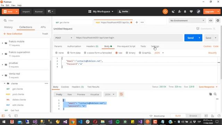The height and width of the screenshot is (125, 222).
Task: Select the GraphQL body radio
Action: (140, 53)
